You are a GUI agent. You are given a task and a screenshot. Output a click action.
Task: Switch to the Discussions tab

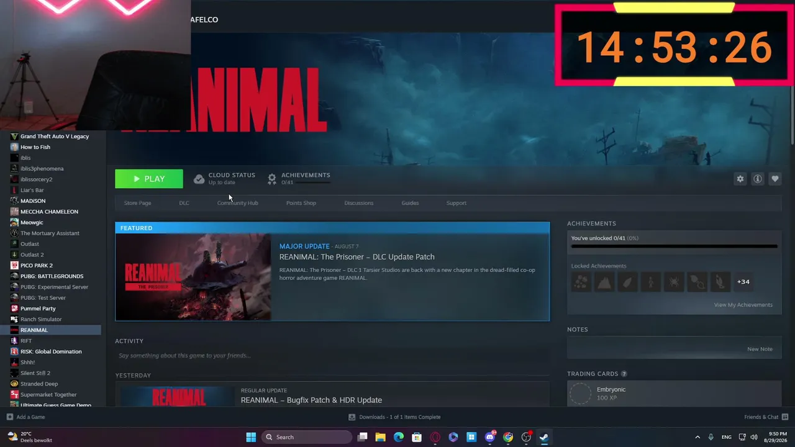coord(358,203)
